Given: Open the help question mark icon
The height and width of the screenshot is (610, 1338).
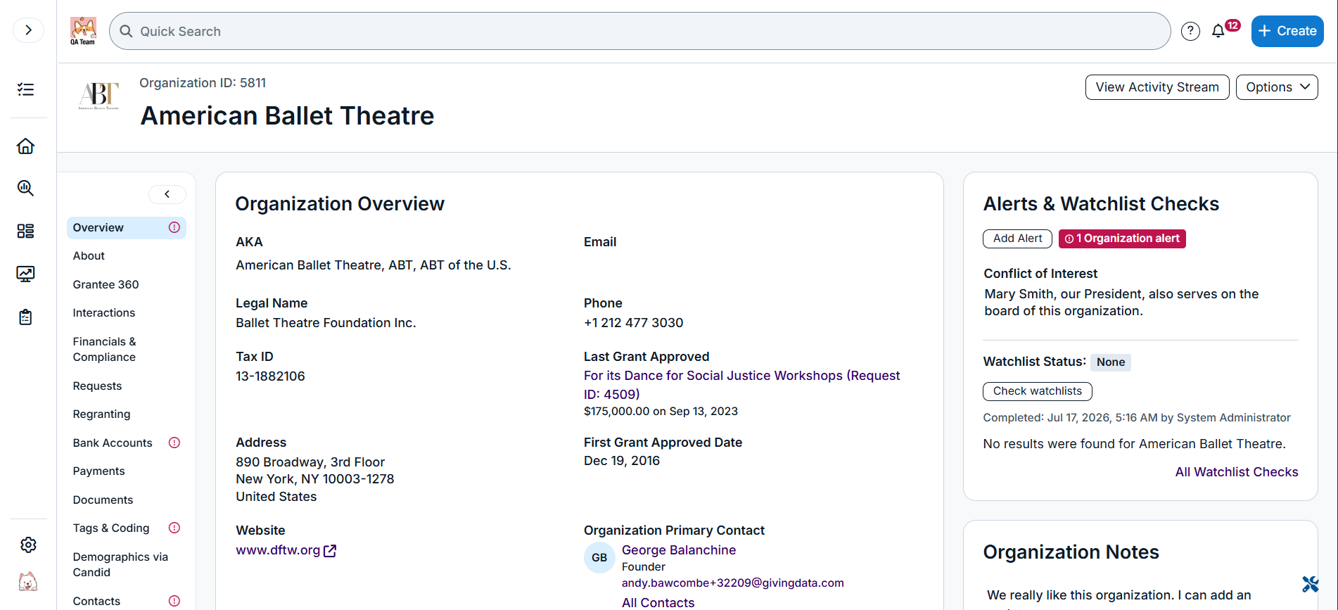Looking at the screenshot, I should [x=1190, y=31].
